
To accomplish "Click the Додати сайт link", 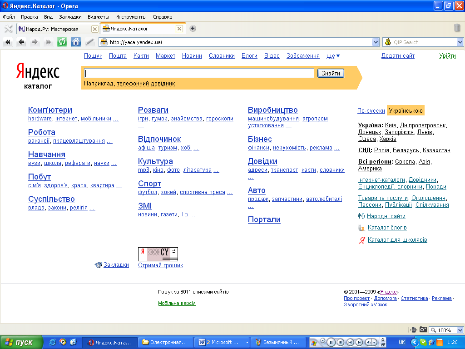I will 398,56.
